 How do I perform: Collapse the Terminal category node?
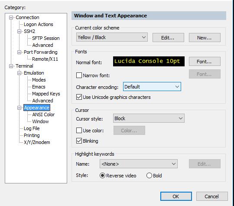pyautogui.click(x=11, y=66)
